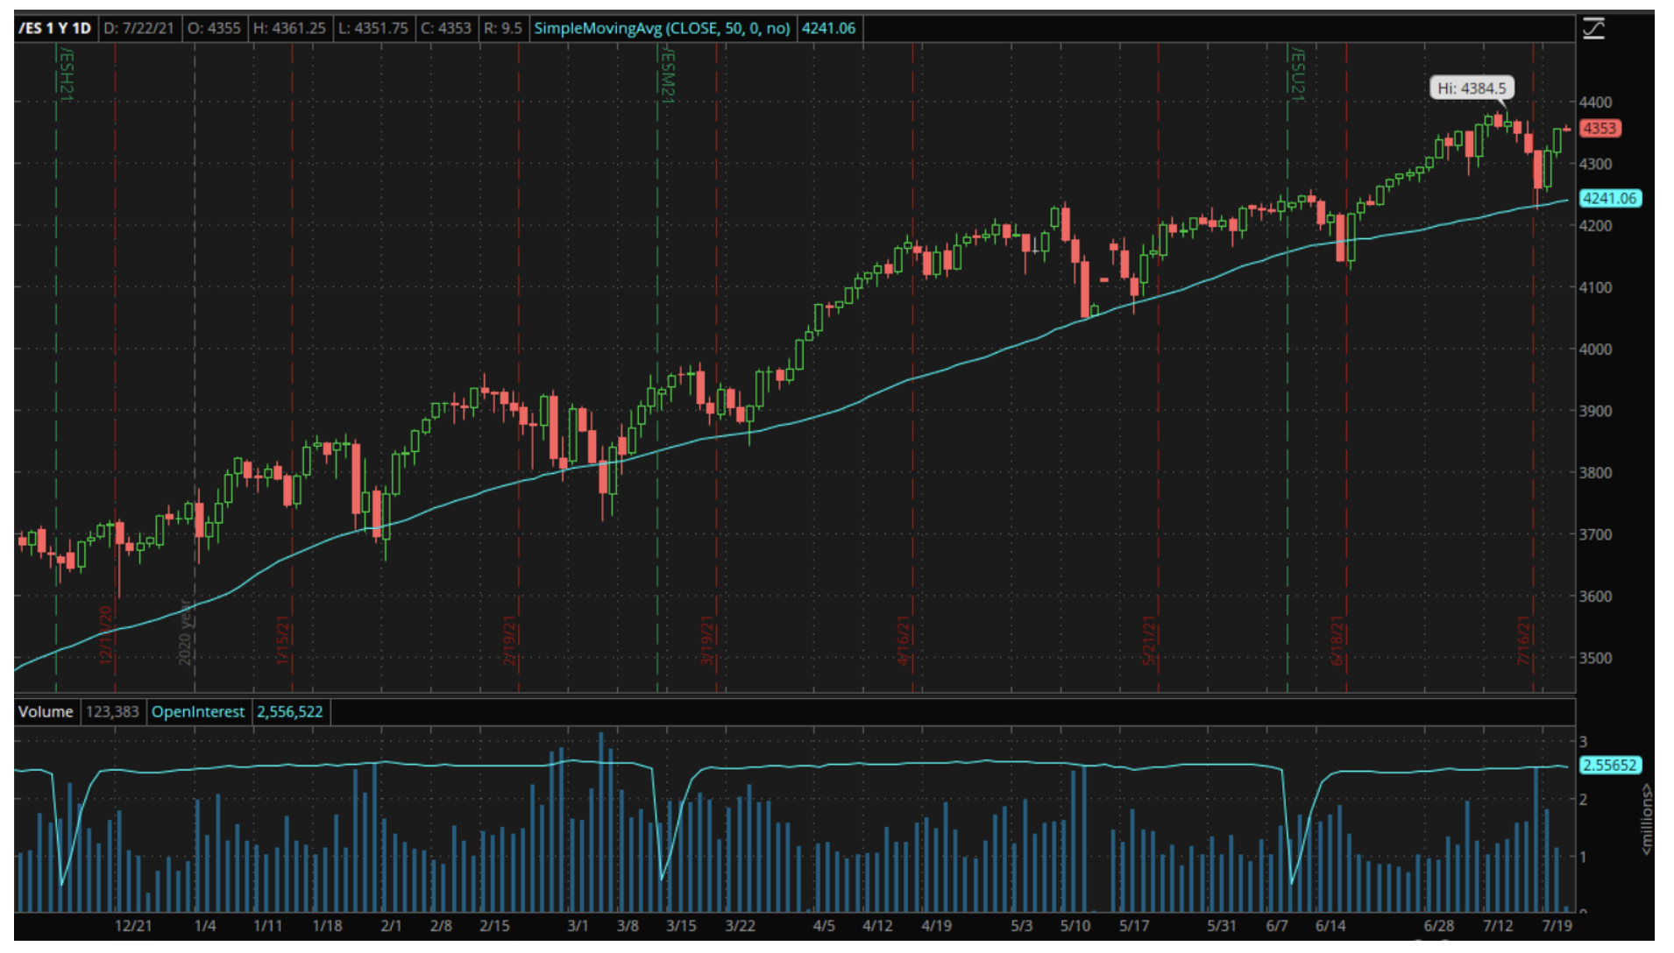Click the 4/16/21 expiration date marker
Viewport: 1674px width, 953px height.
904,640
